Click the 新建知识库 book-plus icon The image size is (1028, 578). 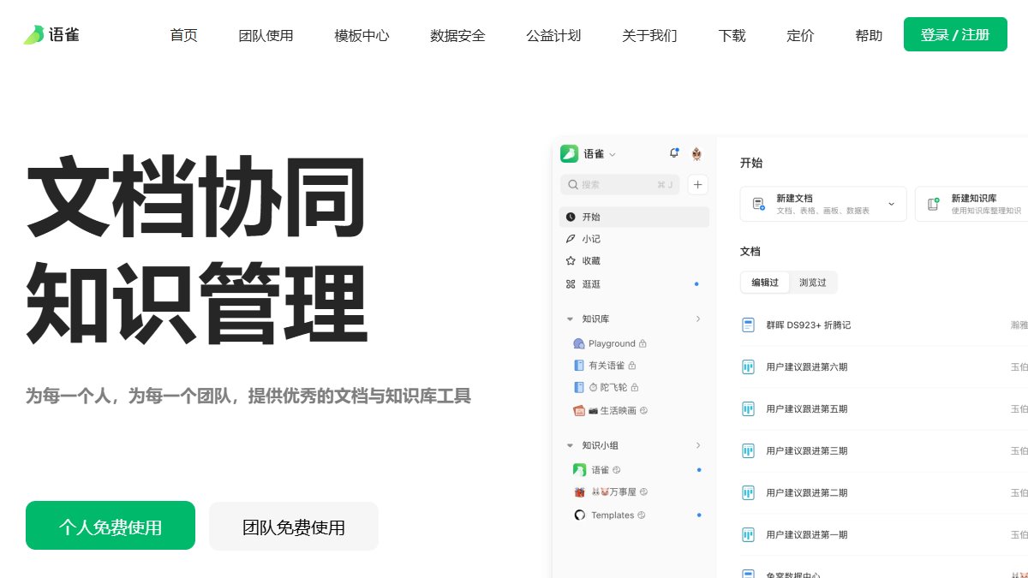[x=933, y=204]
